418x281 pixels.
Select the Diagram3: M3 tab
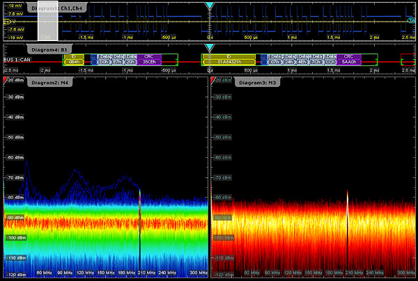tap(258, 83)
